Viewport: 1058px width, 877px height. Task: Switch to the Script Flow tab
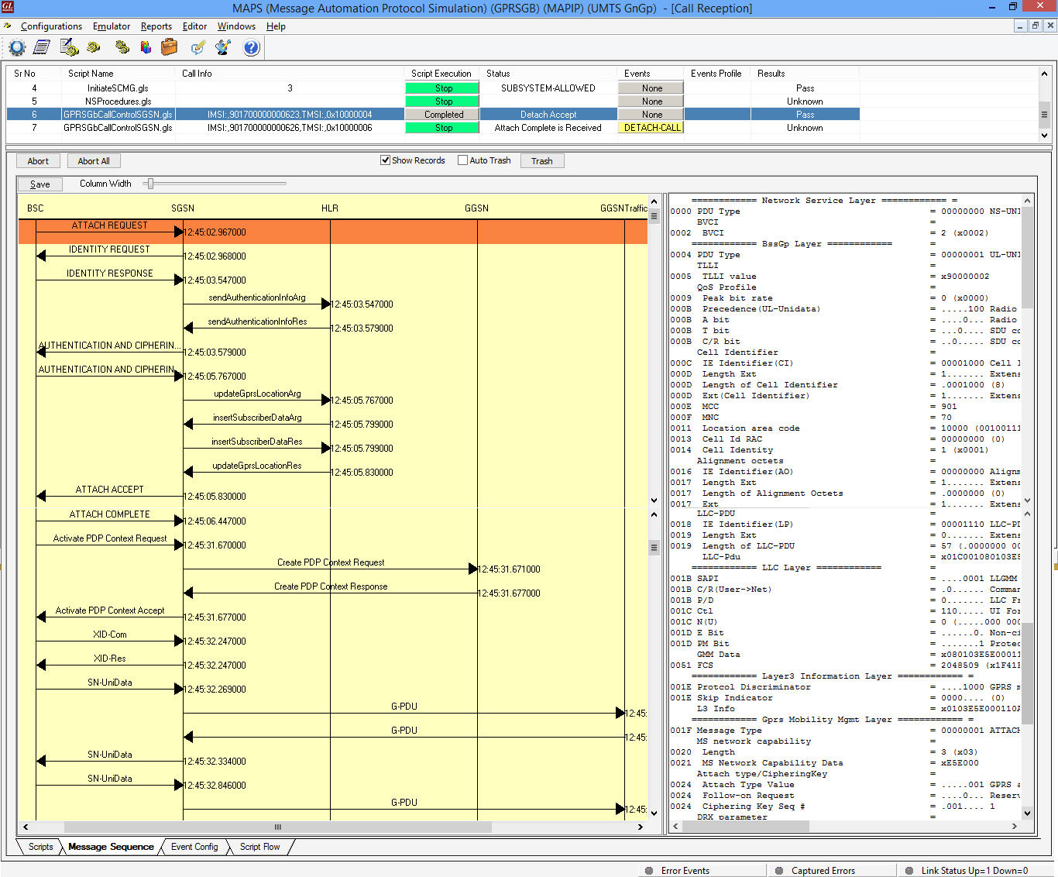(259, 847)
